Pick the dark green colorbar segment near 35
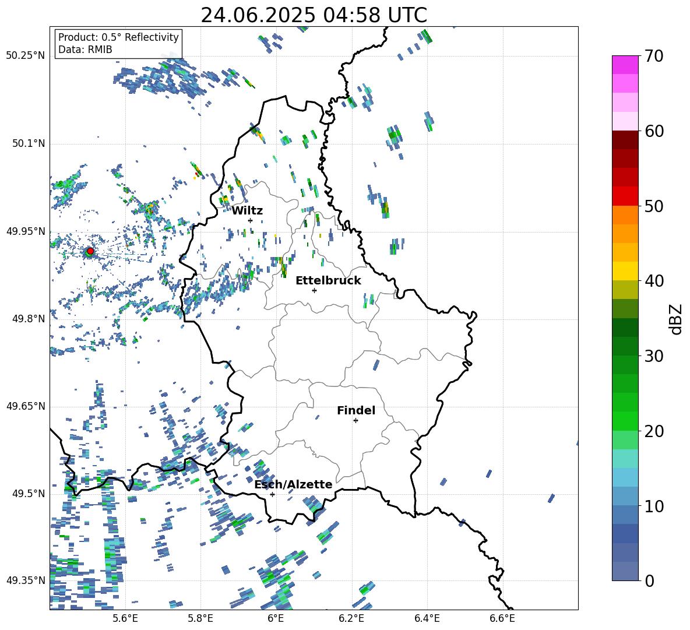 (x=625, y=328)
